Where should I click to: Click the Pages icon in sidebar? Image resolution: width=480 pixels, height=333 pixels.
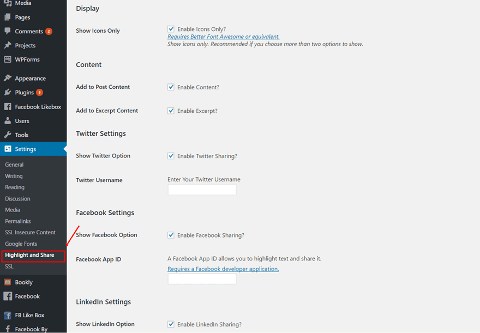coord(8,17)
